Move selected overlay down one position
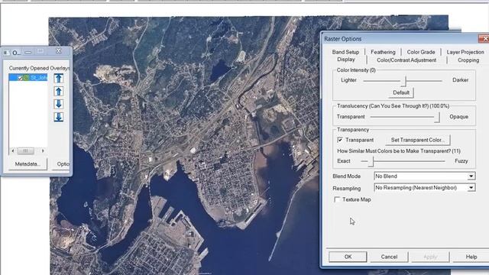 59,104
